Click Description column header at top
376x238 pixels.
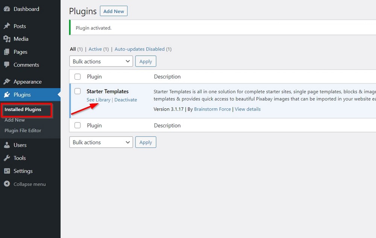coord(167,77)
